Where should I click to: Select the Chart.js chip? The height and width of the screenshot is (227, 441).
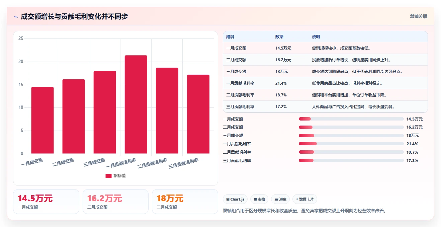click(x=235, y=199)
